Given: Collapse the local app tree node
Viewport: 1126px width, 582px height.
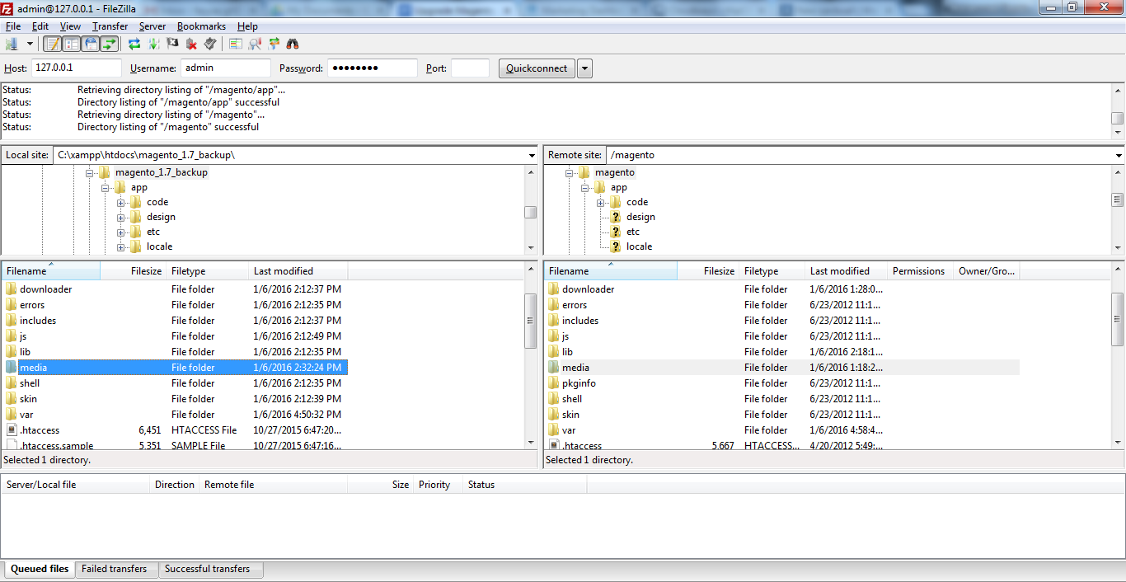Looking at the screenshot, I should tap(106, 188).
